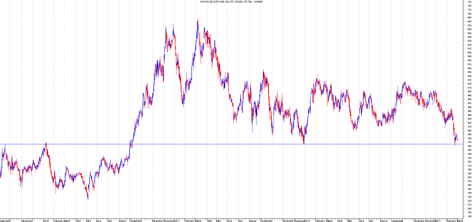The height and width of the screenshot is (222, 472).
Task: Click the 500 price axis label
Action: click(469, 92)
